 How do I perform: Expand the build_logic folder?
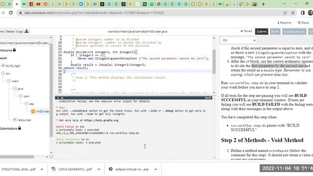point(3,66)
